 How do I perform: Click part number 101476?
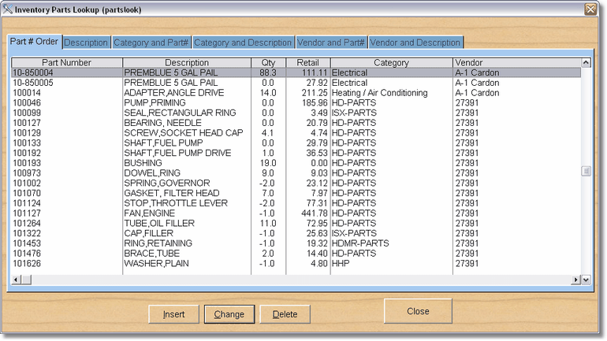(27, 254)
